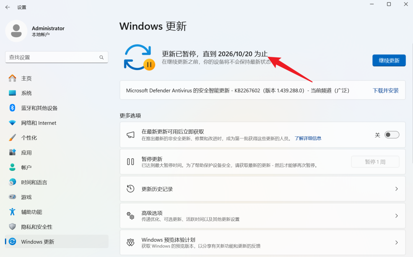The width and height of the screenshot is (413, 257).
Task: Open 辅助功能 accessibility icon
Action: (x=13, y=212)
